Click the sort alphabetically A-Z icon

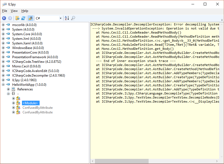coord(67,18)
